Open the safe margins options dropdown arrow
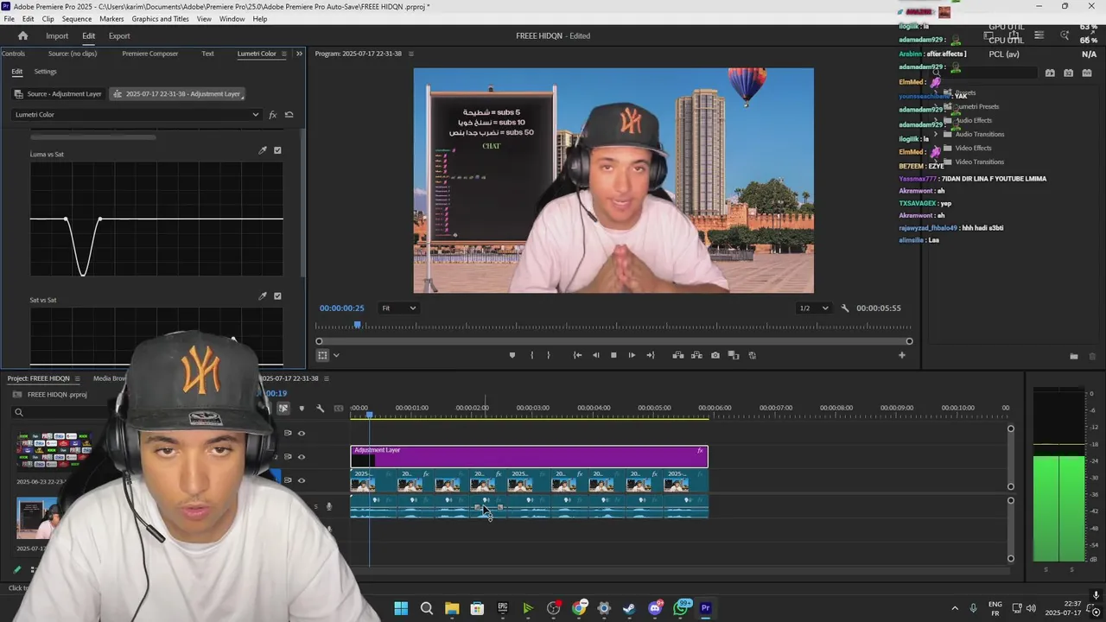Screen dimensions: 1106x622 (x=336, y=355)
